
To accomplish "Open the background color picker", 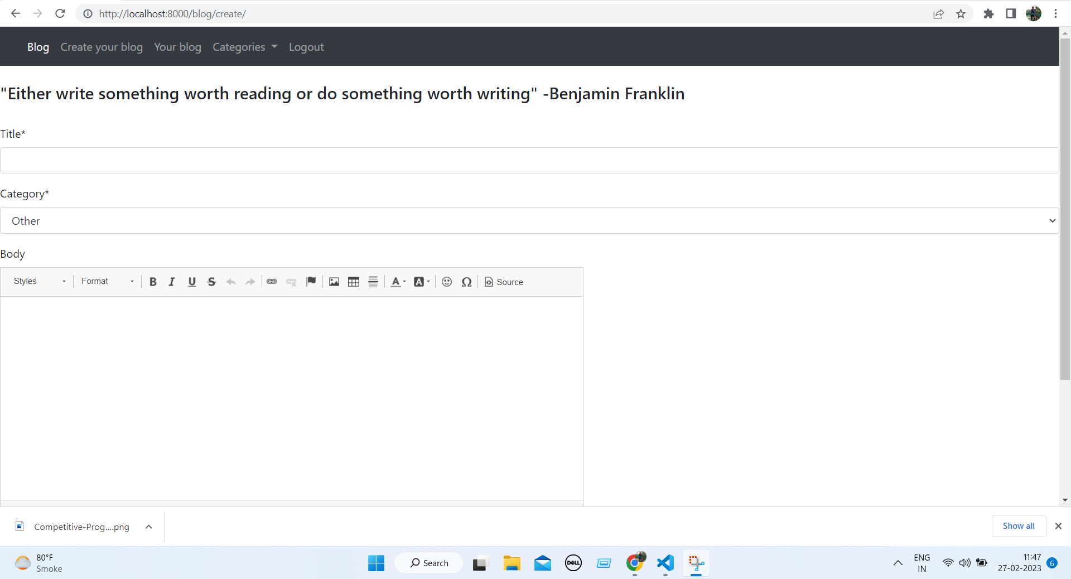I will point(422,282).
